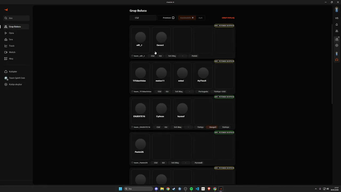
Task: Click the GRUP PAYLAŞ button
Action: tap(228, 18)
